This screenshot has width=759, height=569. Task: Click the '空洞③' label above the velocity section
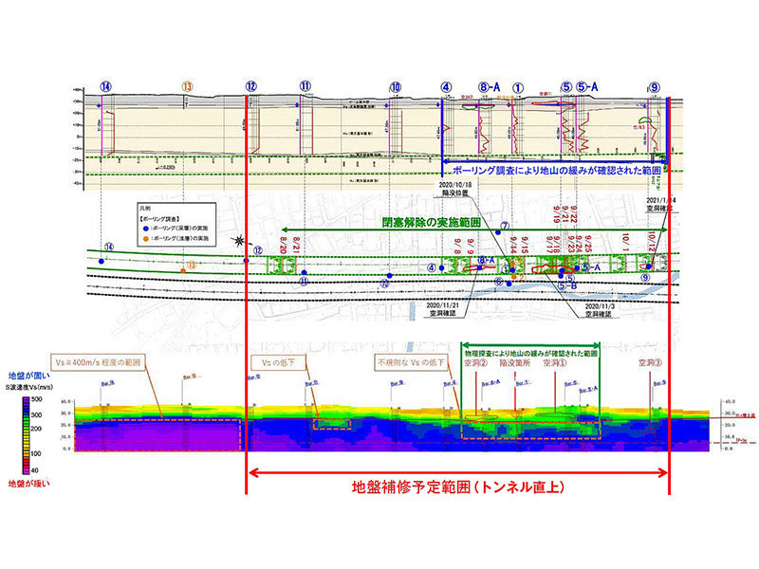[x=651, y=361]
